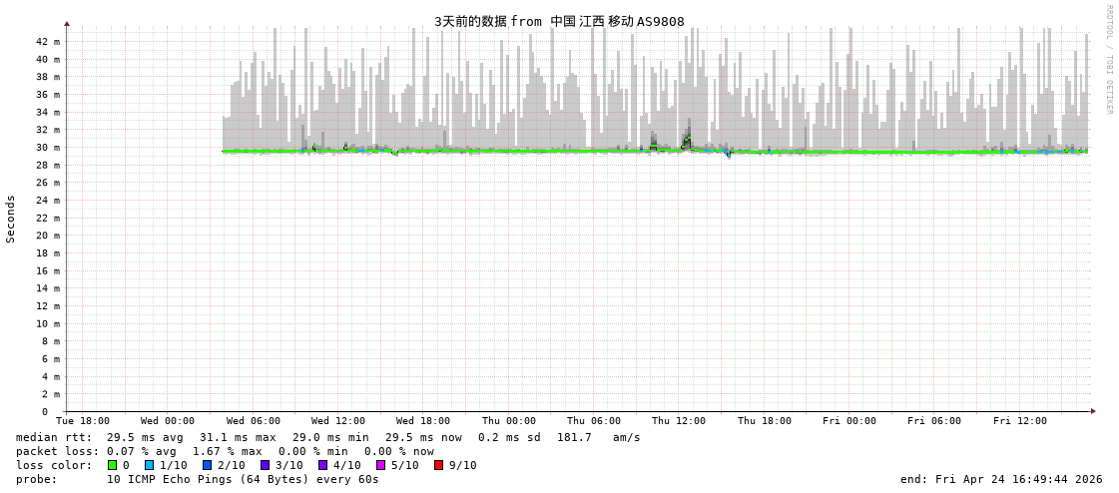
Task: Click the green 0 loss color swatch
Action: tap(112, 465)
